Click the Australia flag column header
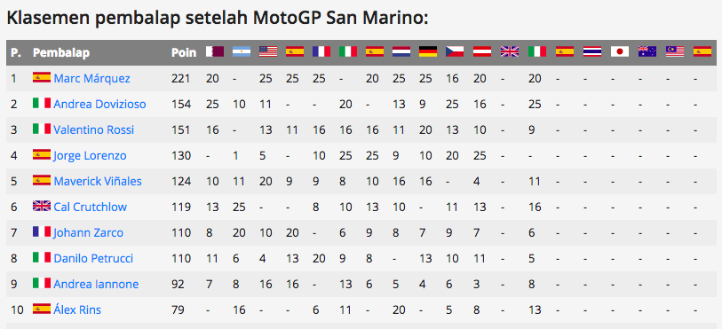The height and width of the screenshot is (329, 722). (x=647, y=51)
